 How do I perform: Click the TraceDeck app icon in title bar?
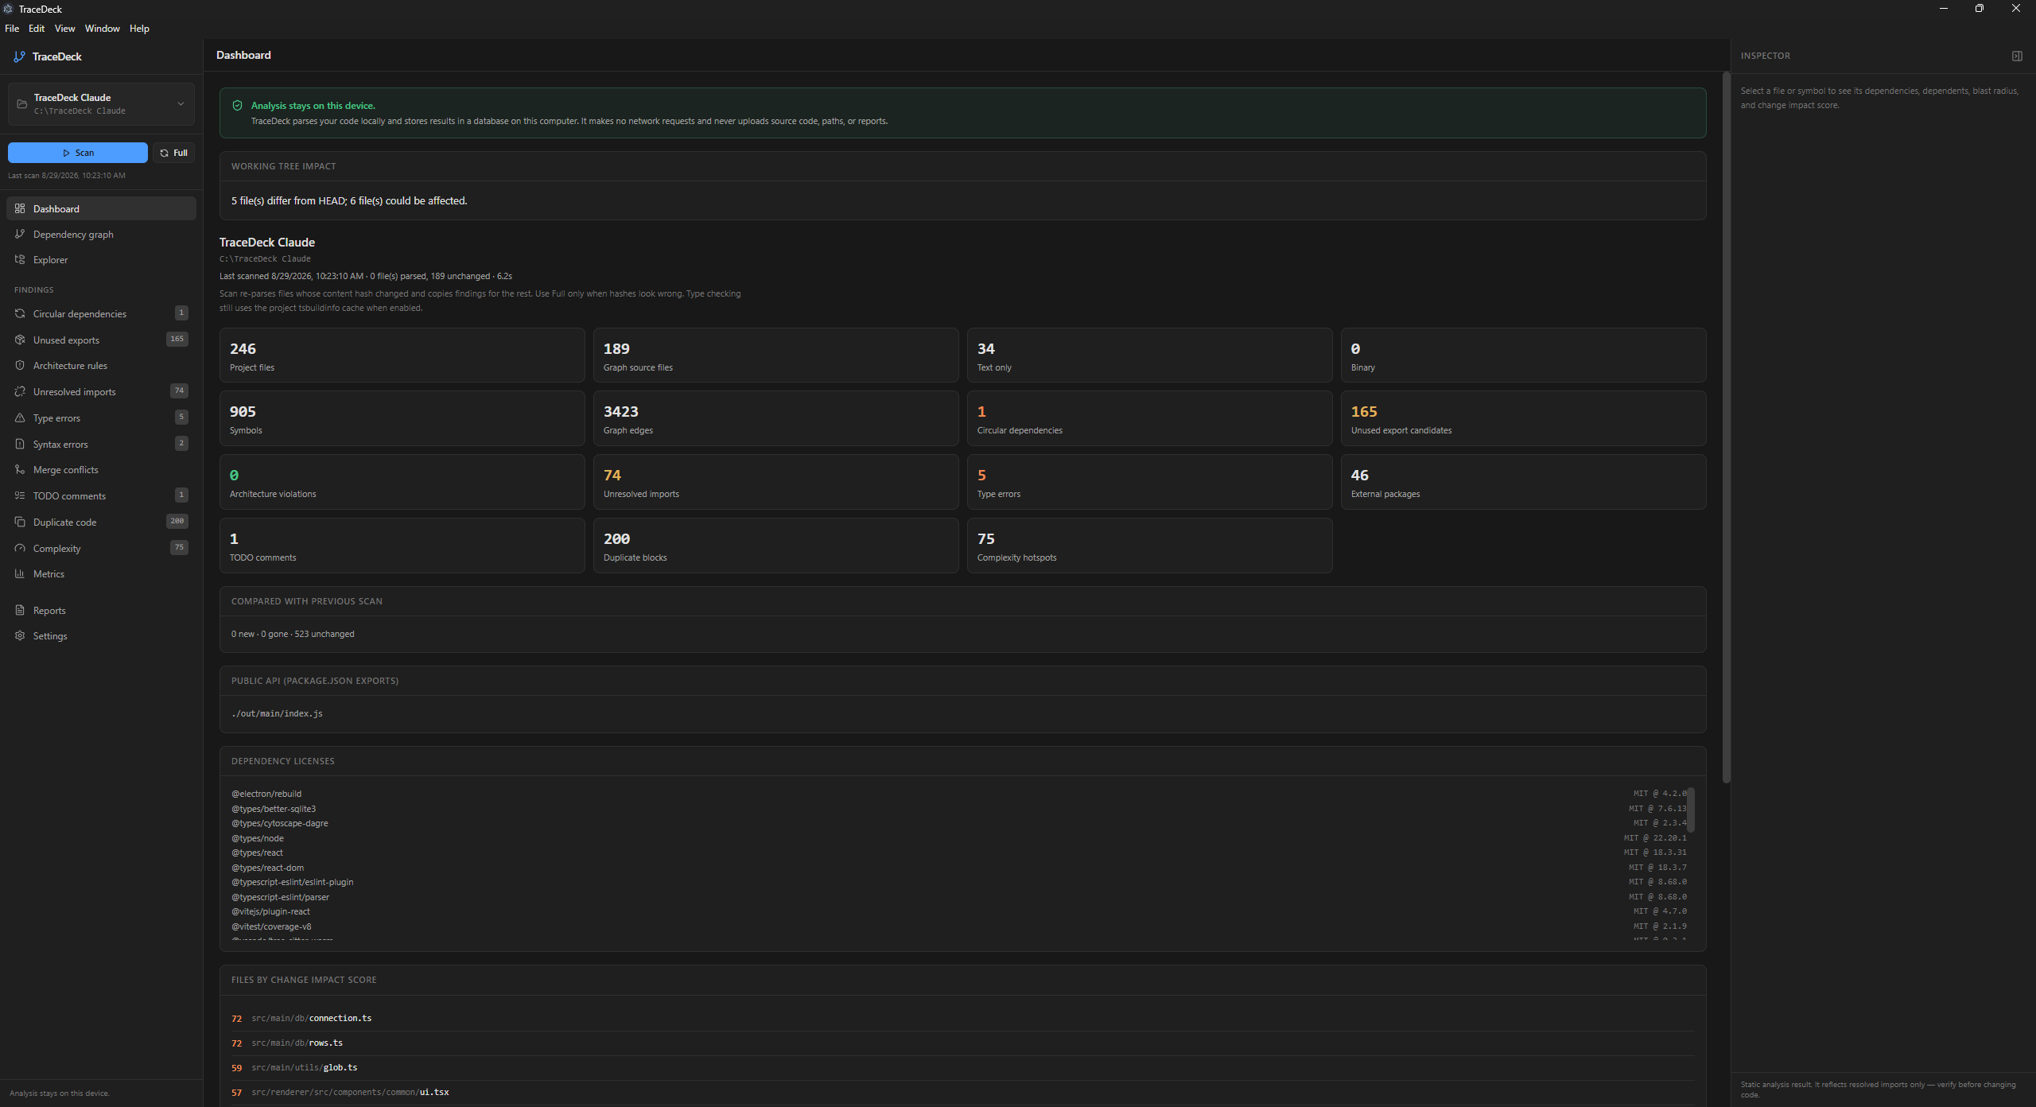click(x=8, y=9)
